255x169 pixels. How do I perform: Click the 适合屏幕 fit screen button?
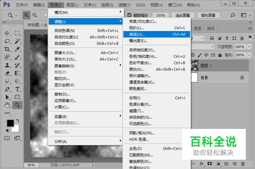pos(183,15)
